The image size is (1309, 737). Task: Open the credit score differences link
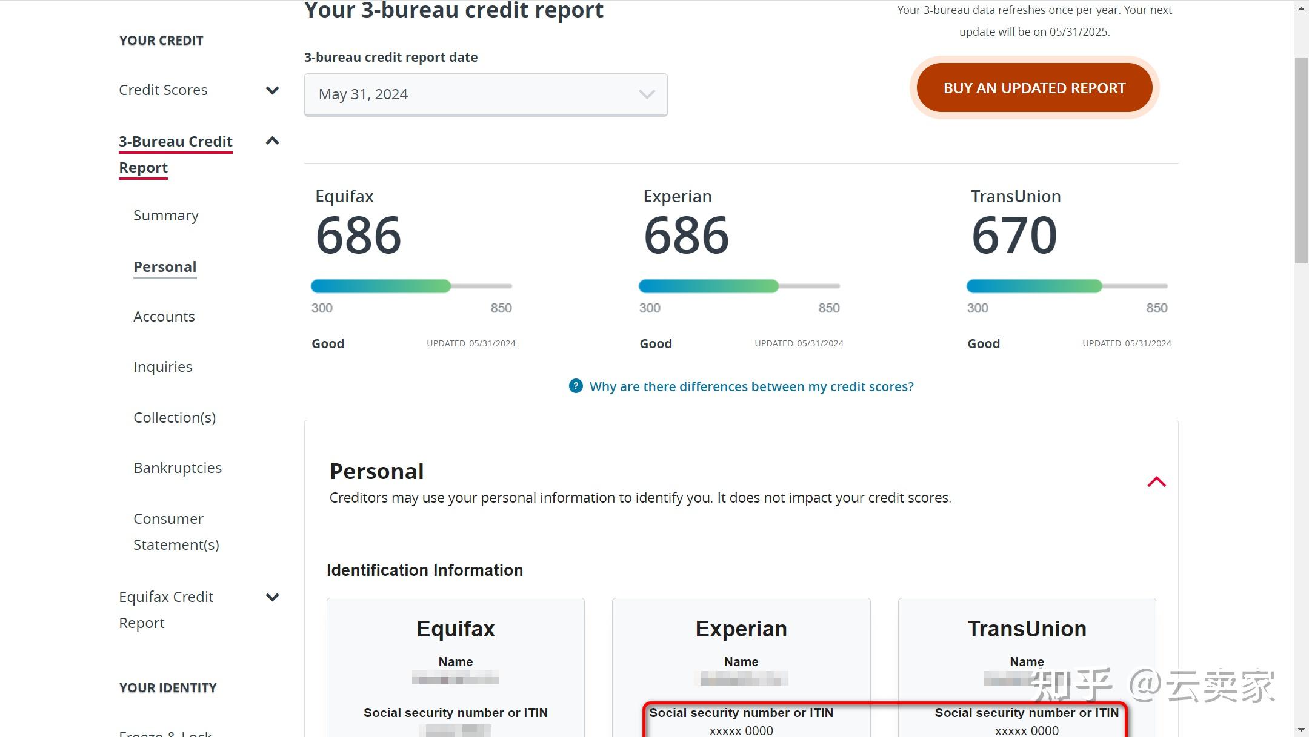751,386
